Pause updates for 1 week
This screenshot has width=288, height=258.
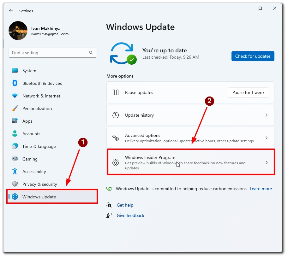[x=248, y=92]
